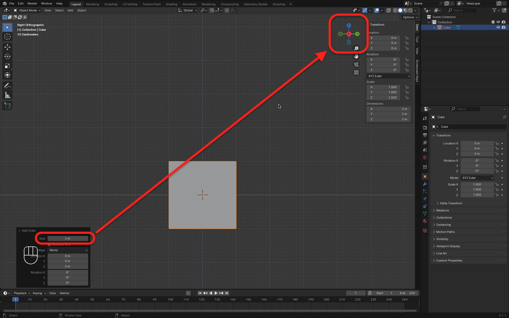
Task: Open the Keying popover
Action: point(39,293)
